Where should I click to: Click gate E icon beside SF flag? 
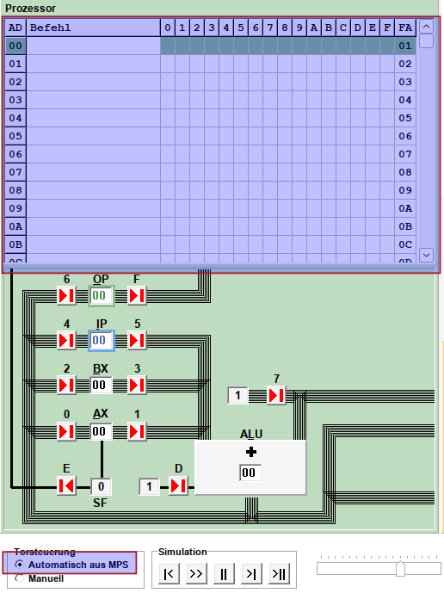tap(66, 486)
